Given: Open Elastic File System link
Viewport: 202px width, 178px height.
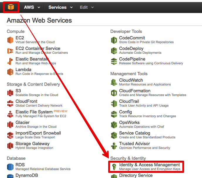Looking at the screenshot, I should 34,112.
